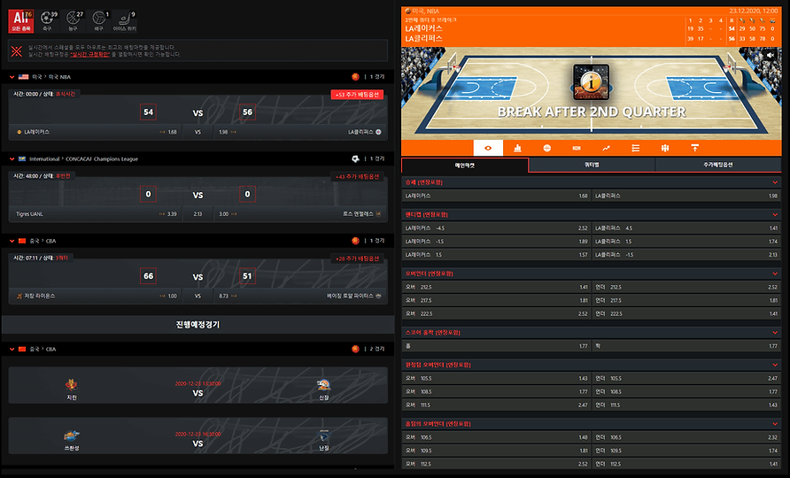
Task: Collapse the 미국 NBA league section
Action: click(x=12, y=77)
